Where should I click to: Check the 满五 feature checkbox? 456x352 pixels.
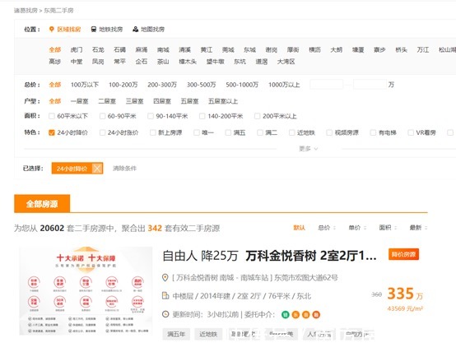coord(228,133)
